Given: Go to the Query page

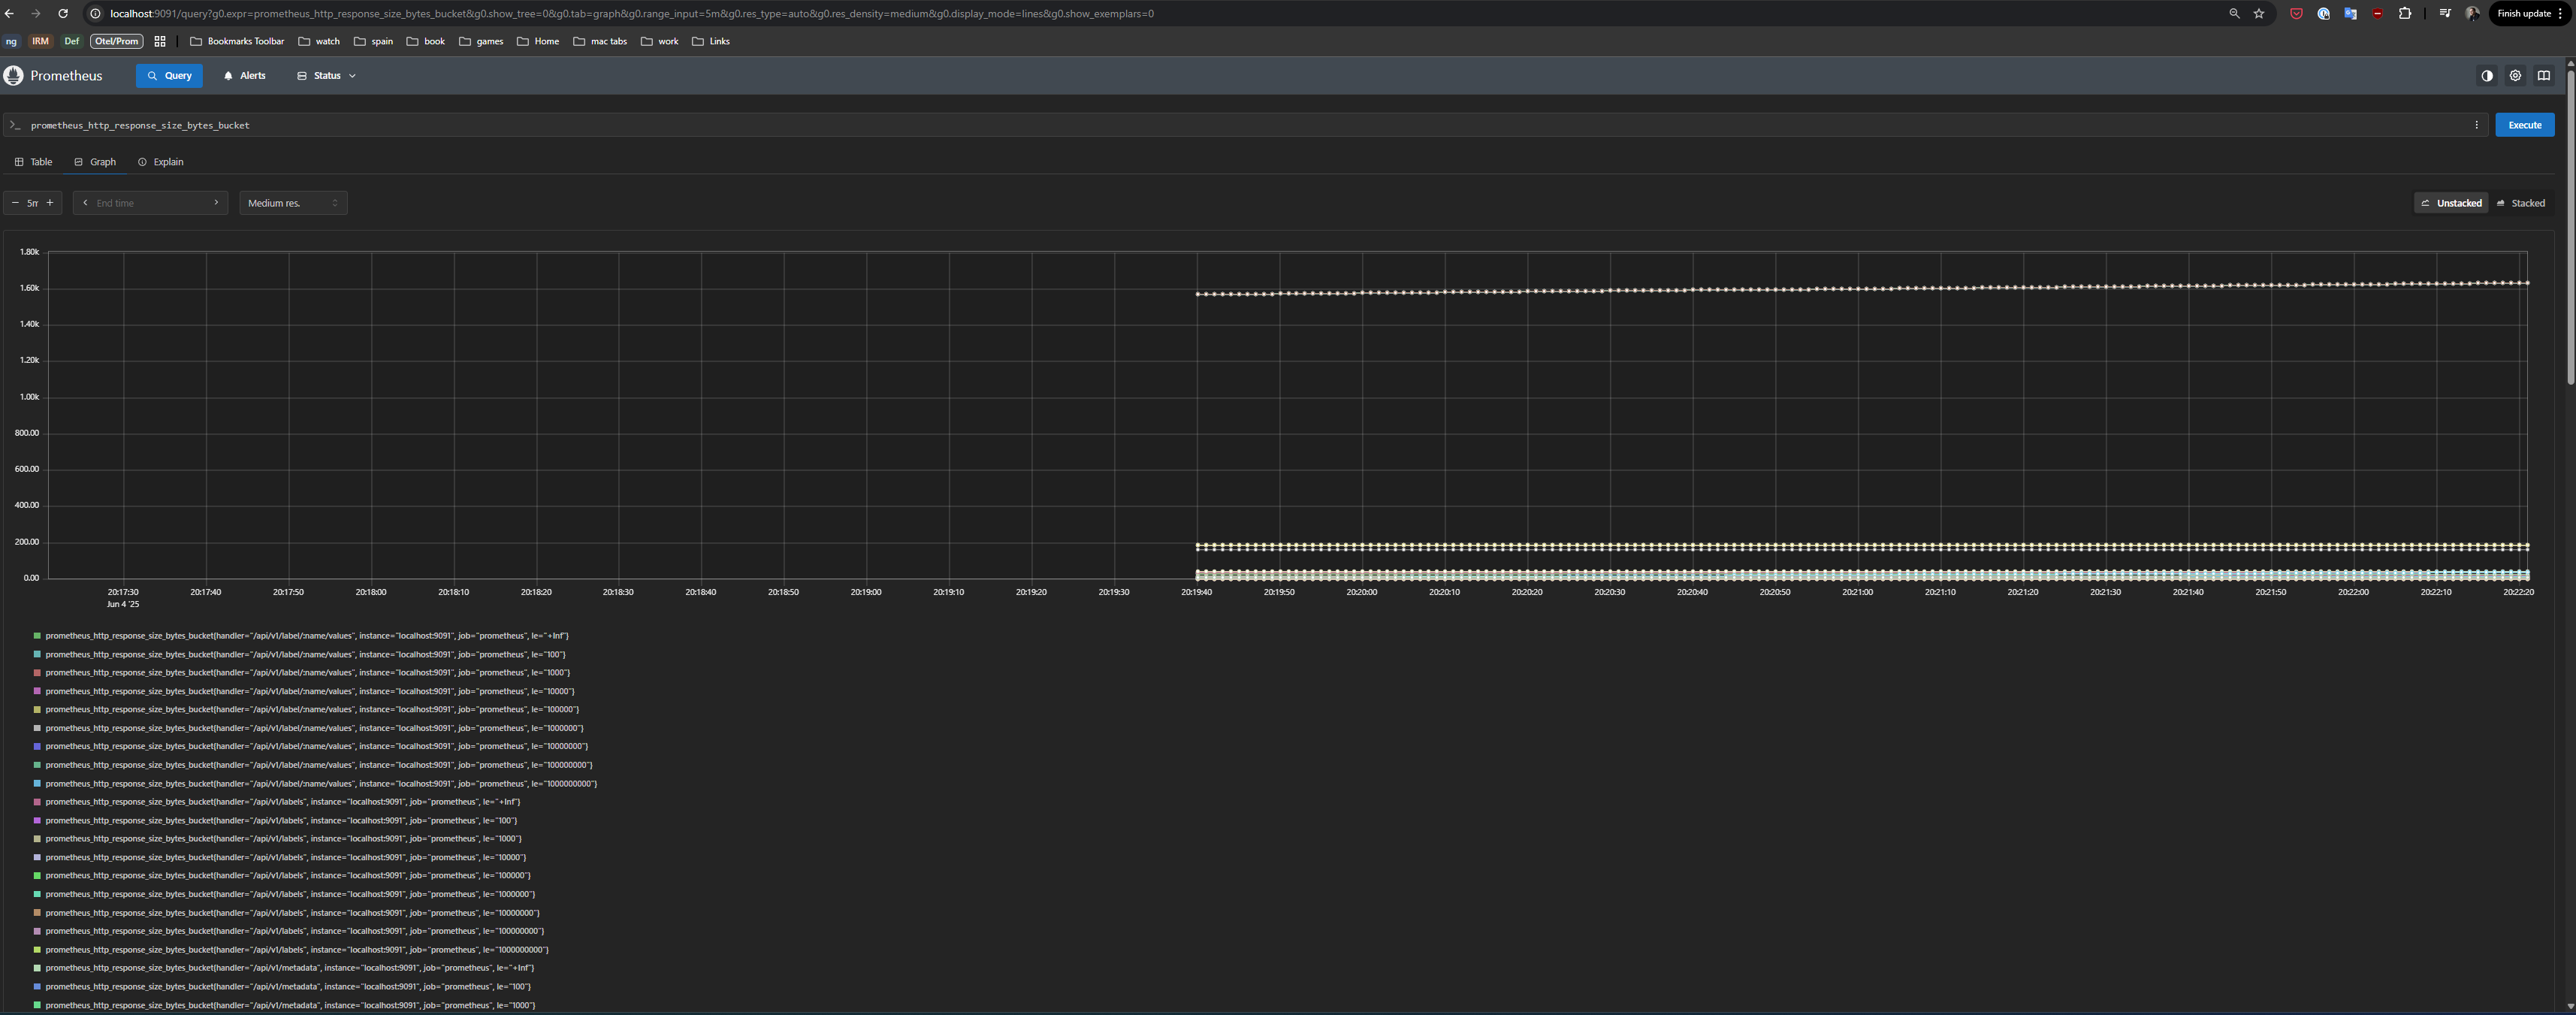Looking at the screenshot, I should point(169,76).
